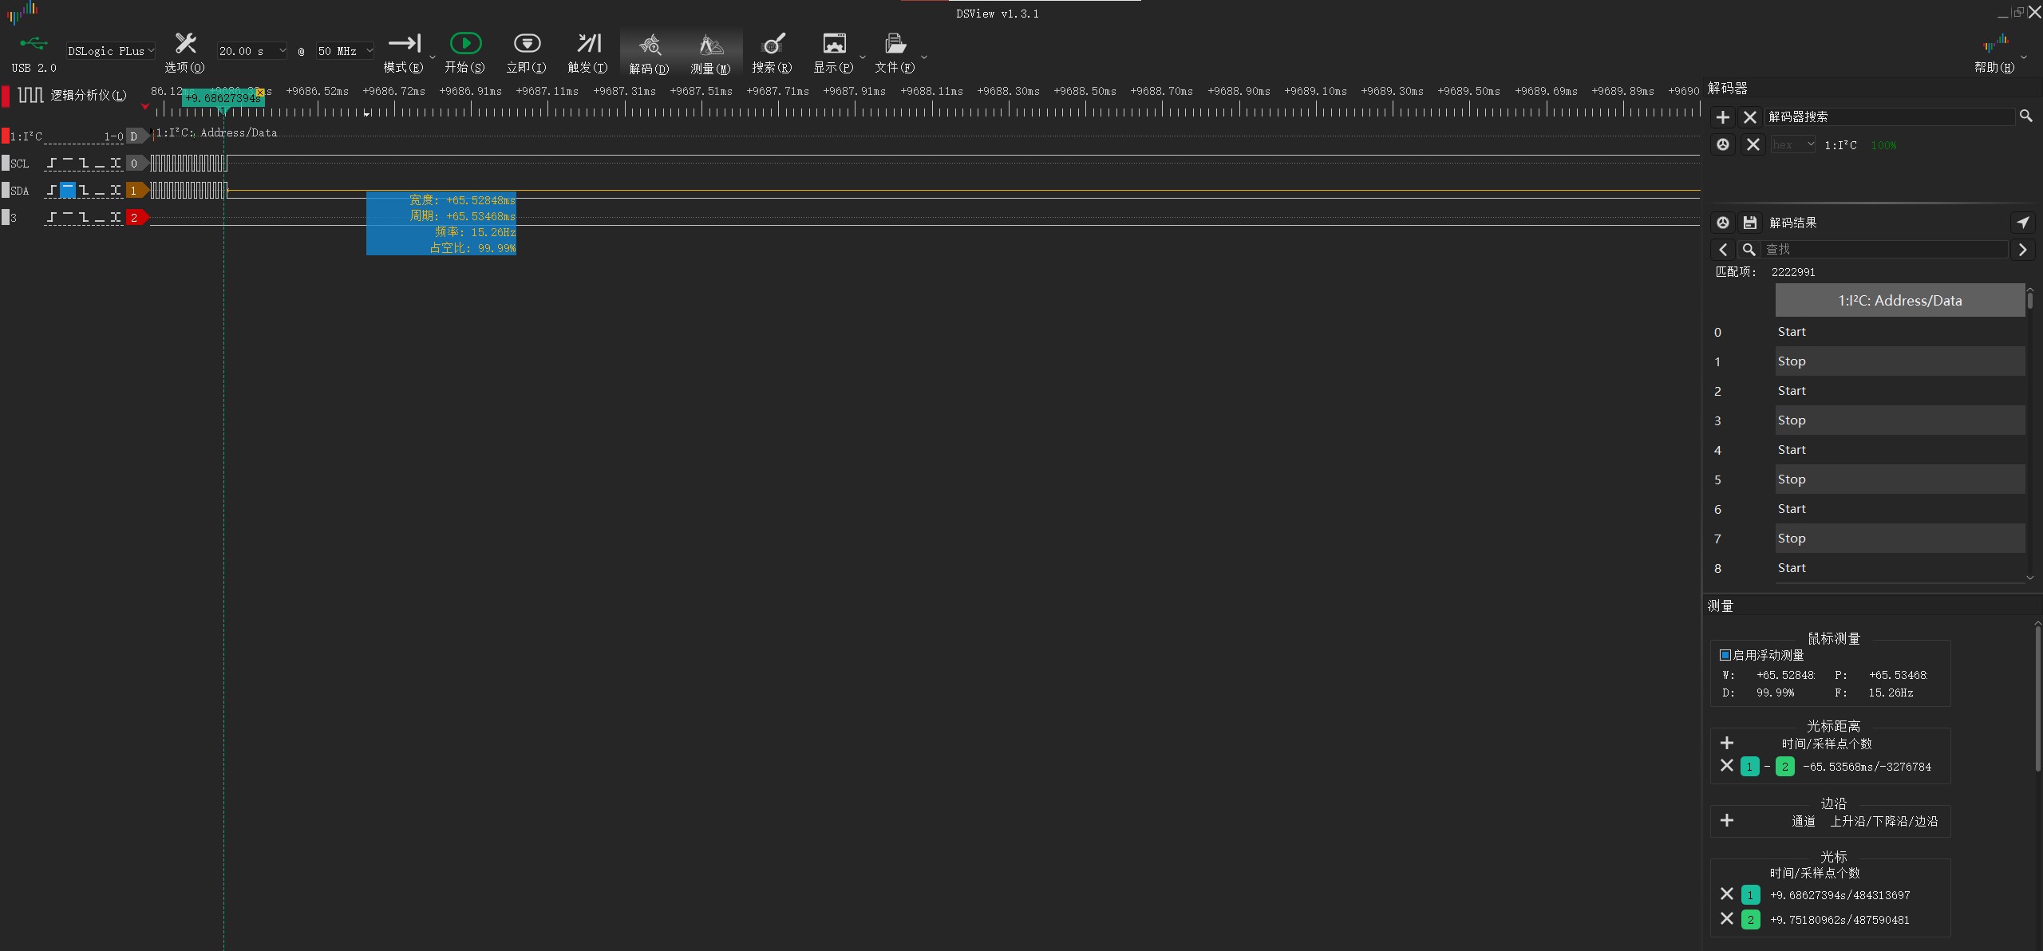Click the Instant capture (立即) icon

point(527,45)
